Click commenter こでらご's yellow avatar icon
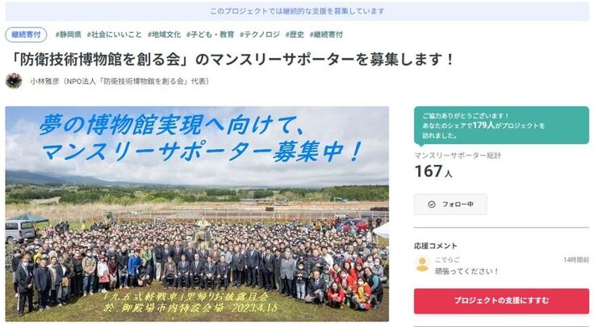 click(x=422, y=265)
